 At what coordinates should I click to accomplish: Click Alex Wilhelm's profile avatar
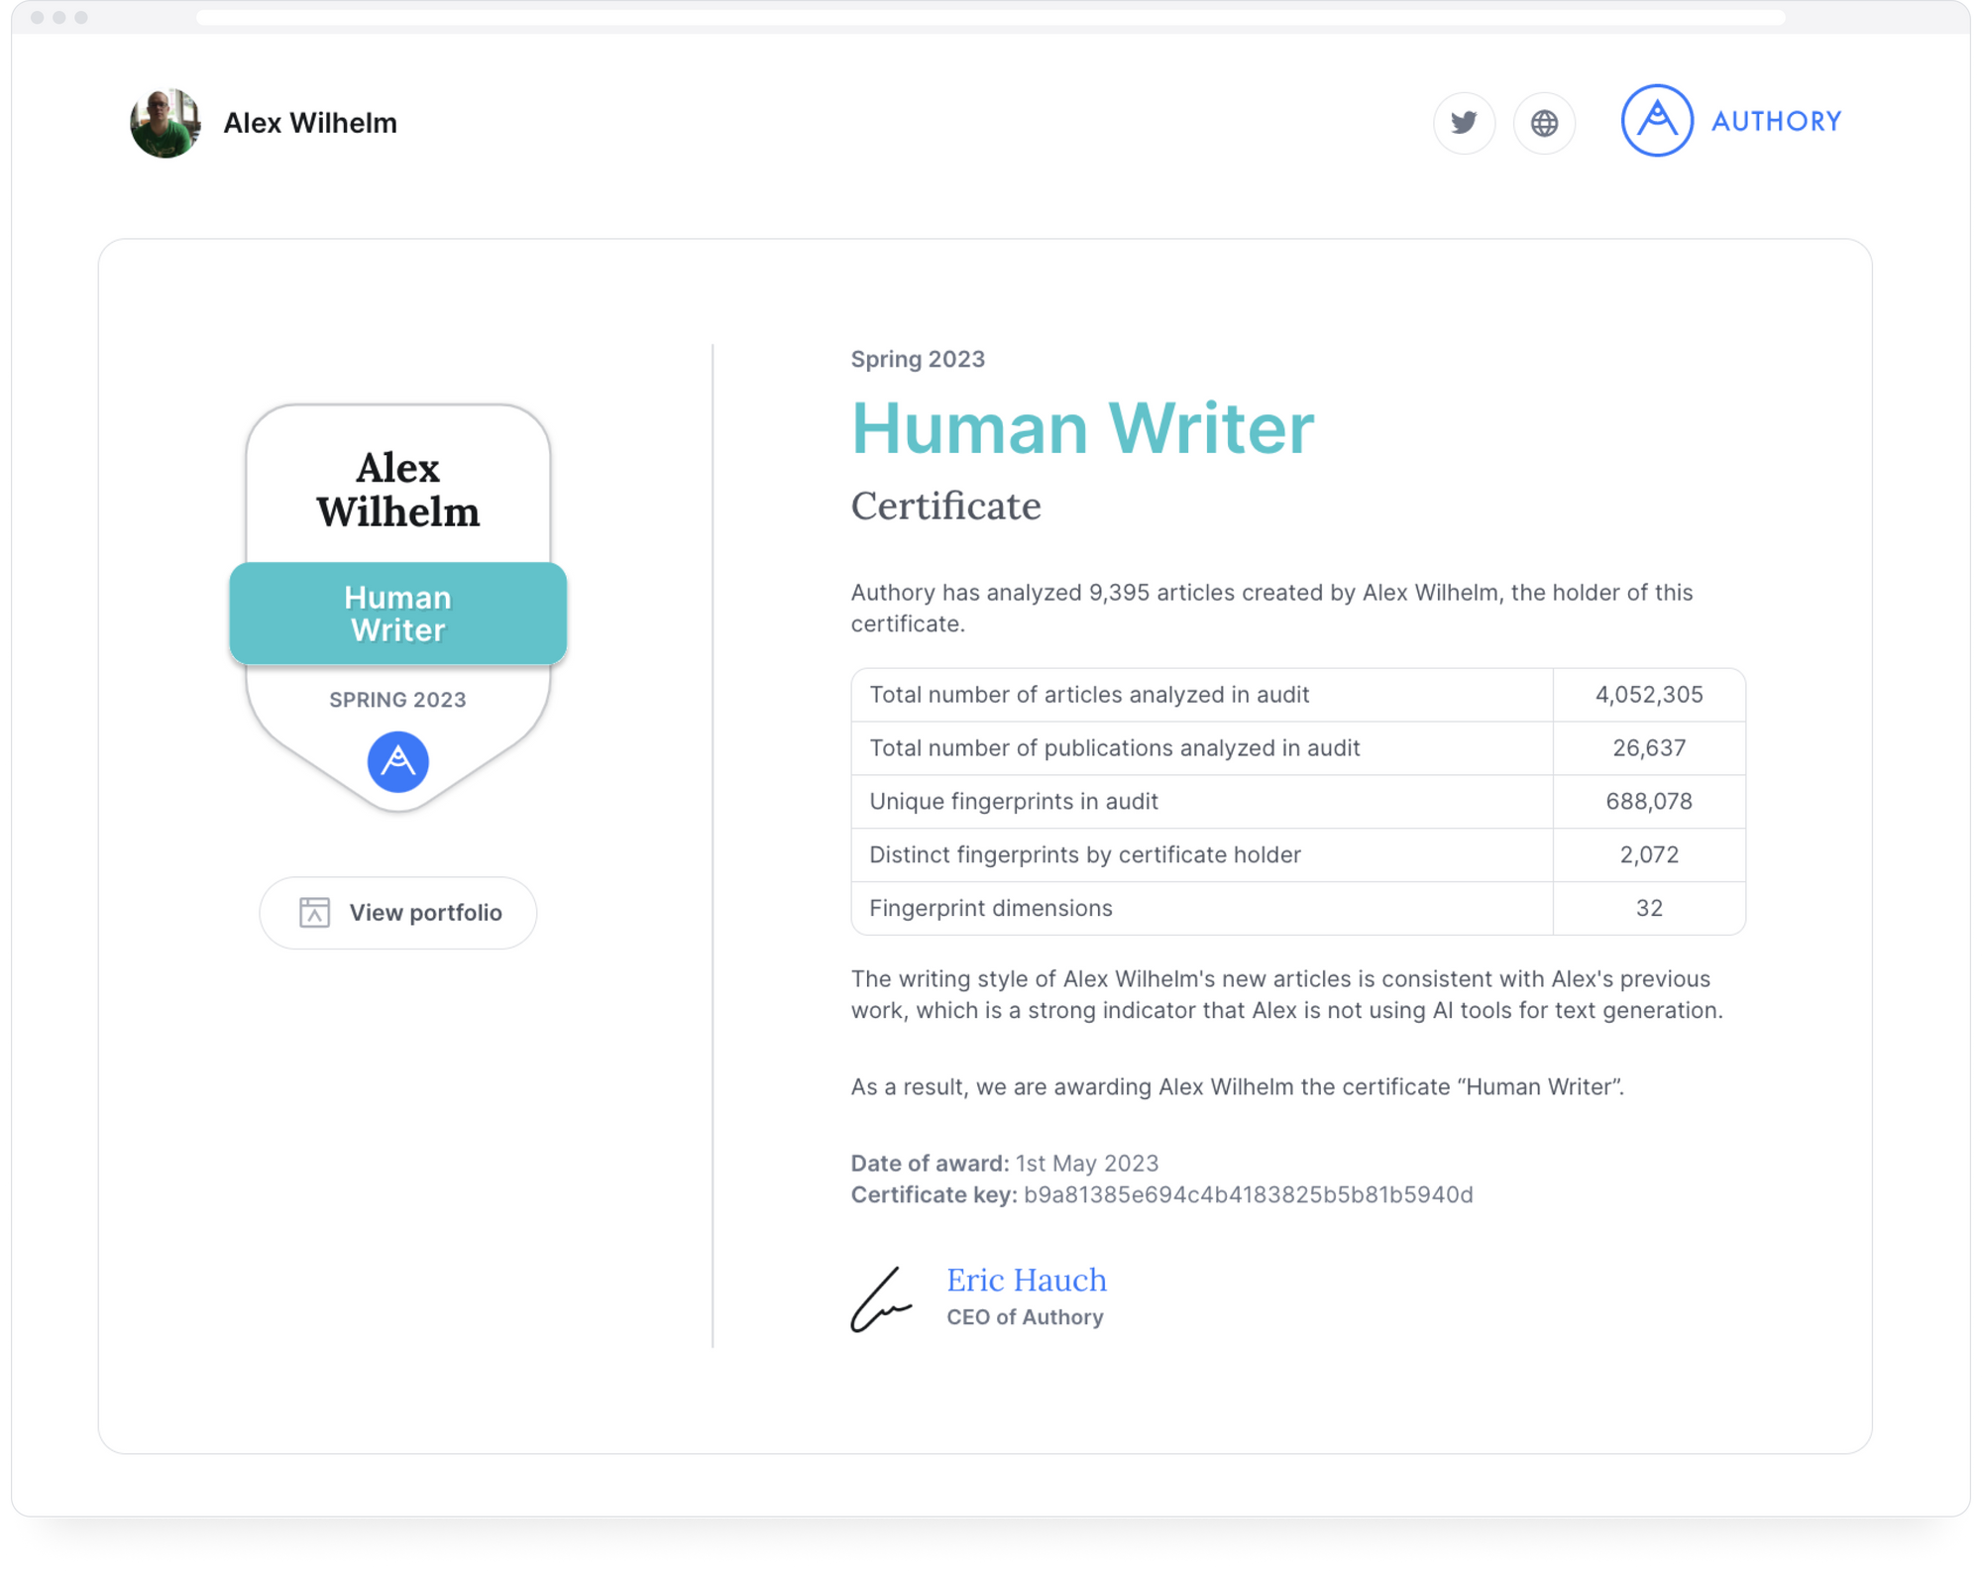[x=165, y=123]
